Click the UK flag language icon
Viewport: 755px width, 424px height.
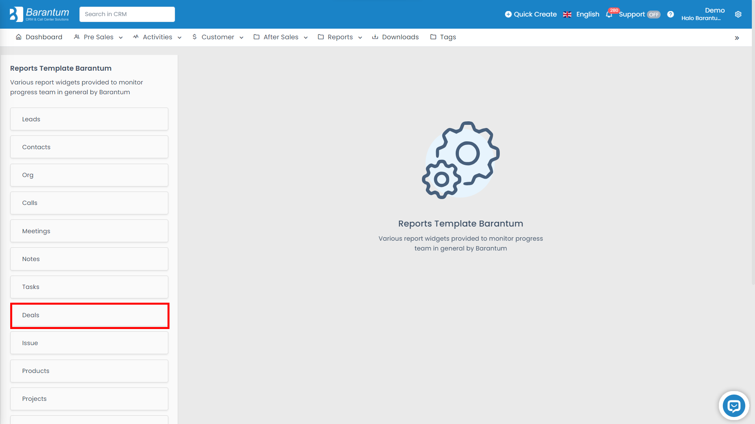click(567, 15)
